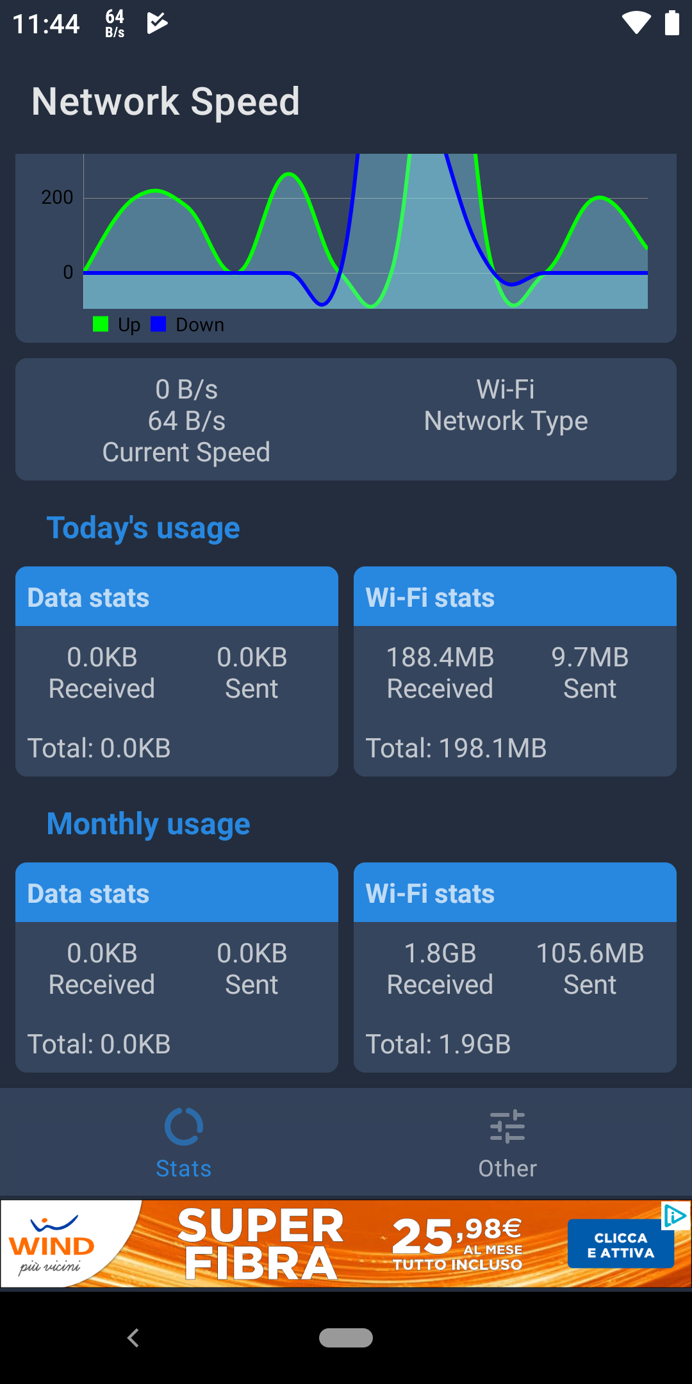Tap the Wi-Fi status bar icon
This screenshot has height=1384, width=692.
point(636,23)
